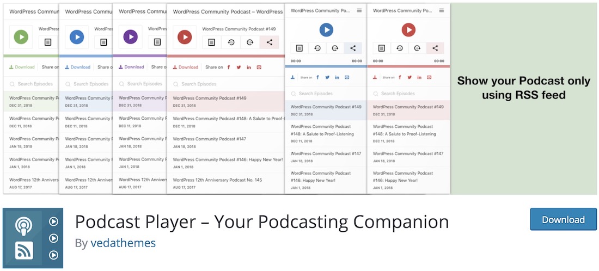Image resolution: width=599 pixels, height=271 pixels.
Task: Seek on the red mobile player progress bar
Action: click(x=408, y=66)
